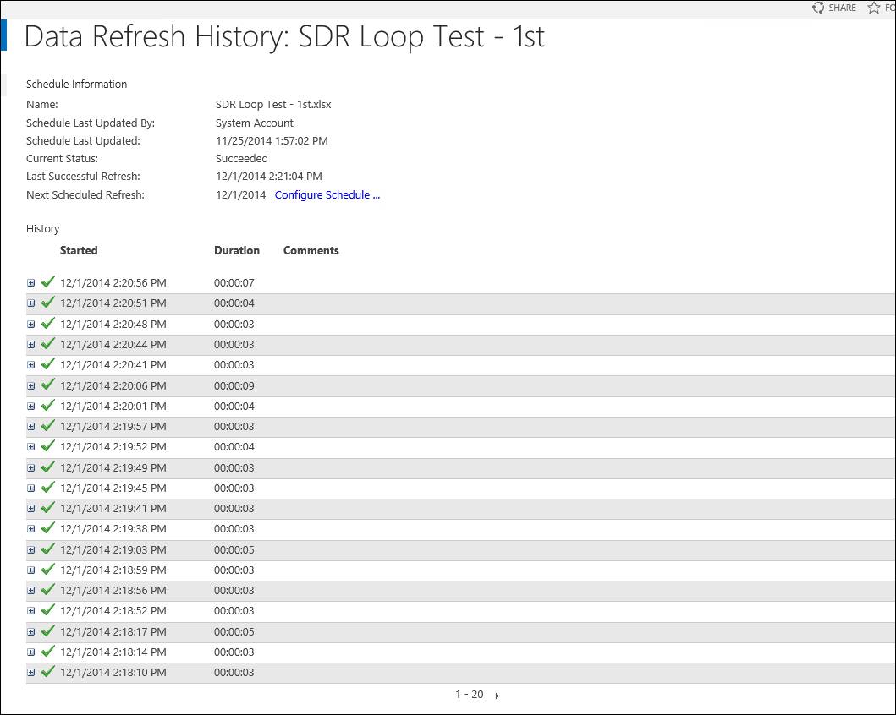Click the page title Data Refresh History
Viewport: 896px width, 715px height.
point(284,36)
